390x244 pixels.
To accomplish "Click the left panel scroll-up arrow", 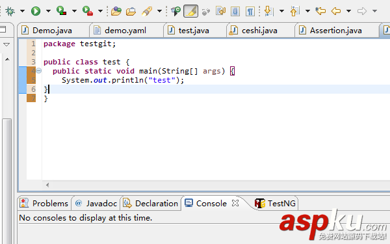I will click(7, 59).
